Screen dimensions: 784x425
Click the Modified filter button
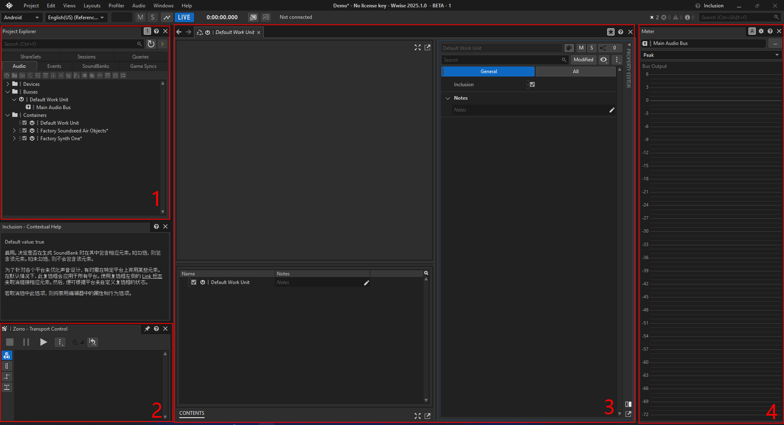click(x=583, y=60)
